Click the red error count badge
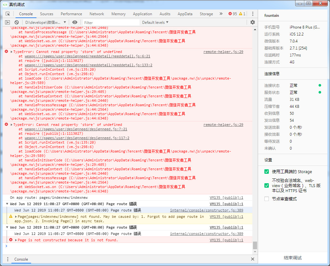 pyautogui.click(x=232, y=14)
